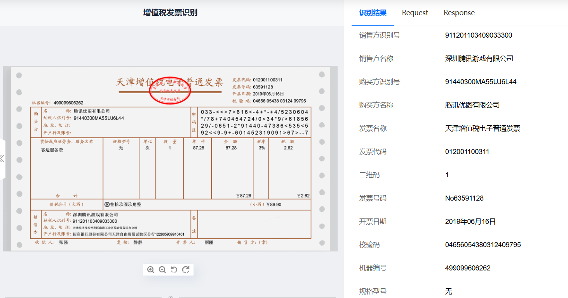Click the 购买方识别号 field label

[x=380, y=82]
